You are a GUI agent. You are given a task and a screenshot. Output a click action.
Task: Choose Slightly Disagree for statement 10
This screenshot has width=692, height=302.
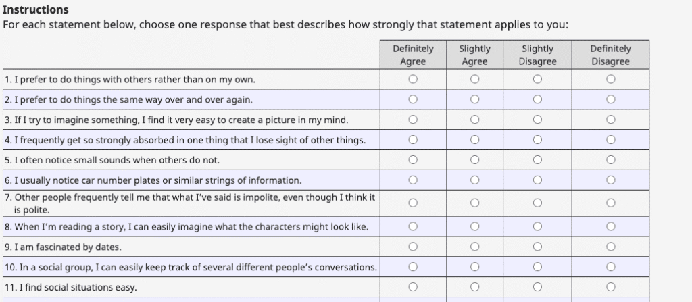[x=537, y=267]
